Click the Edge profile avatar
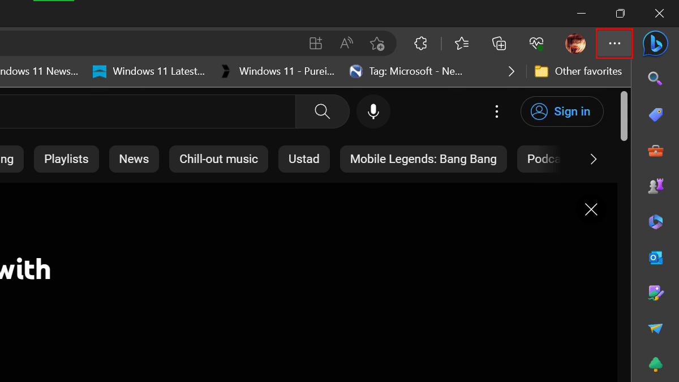Viewport: 679px width, 382px height. pos(575,44)
